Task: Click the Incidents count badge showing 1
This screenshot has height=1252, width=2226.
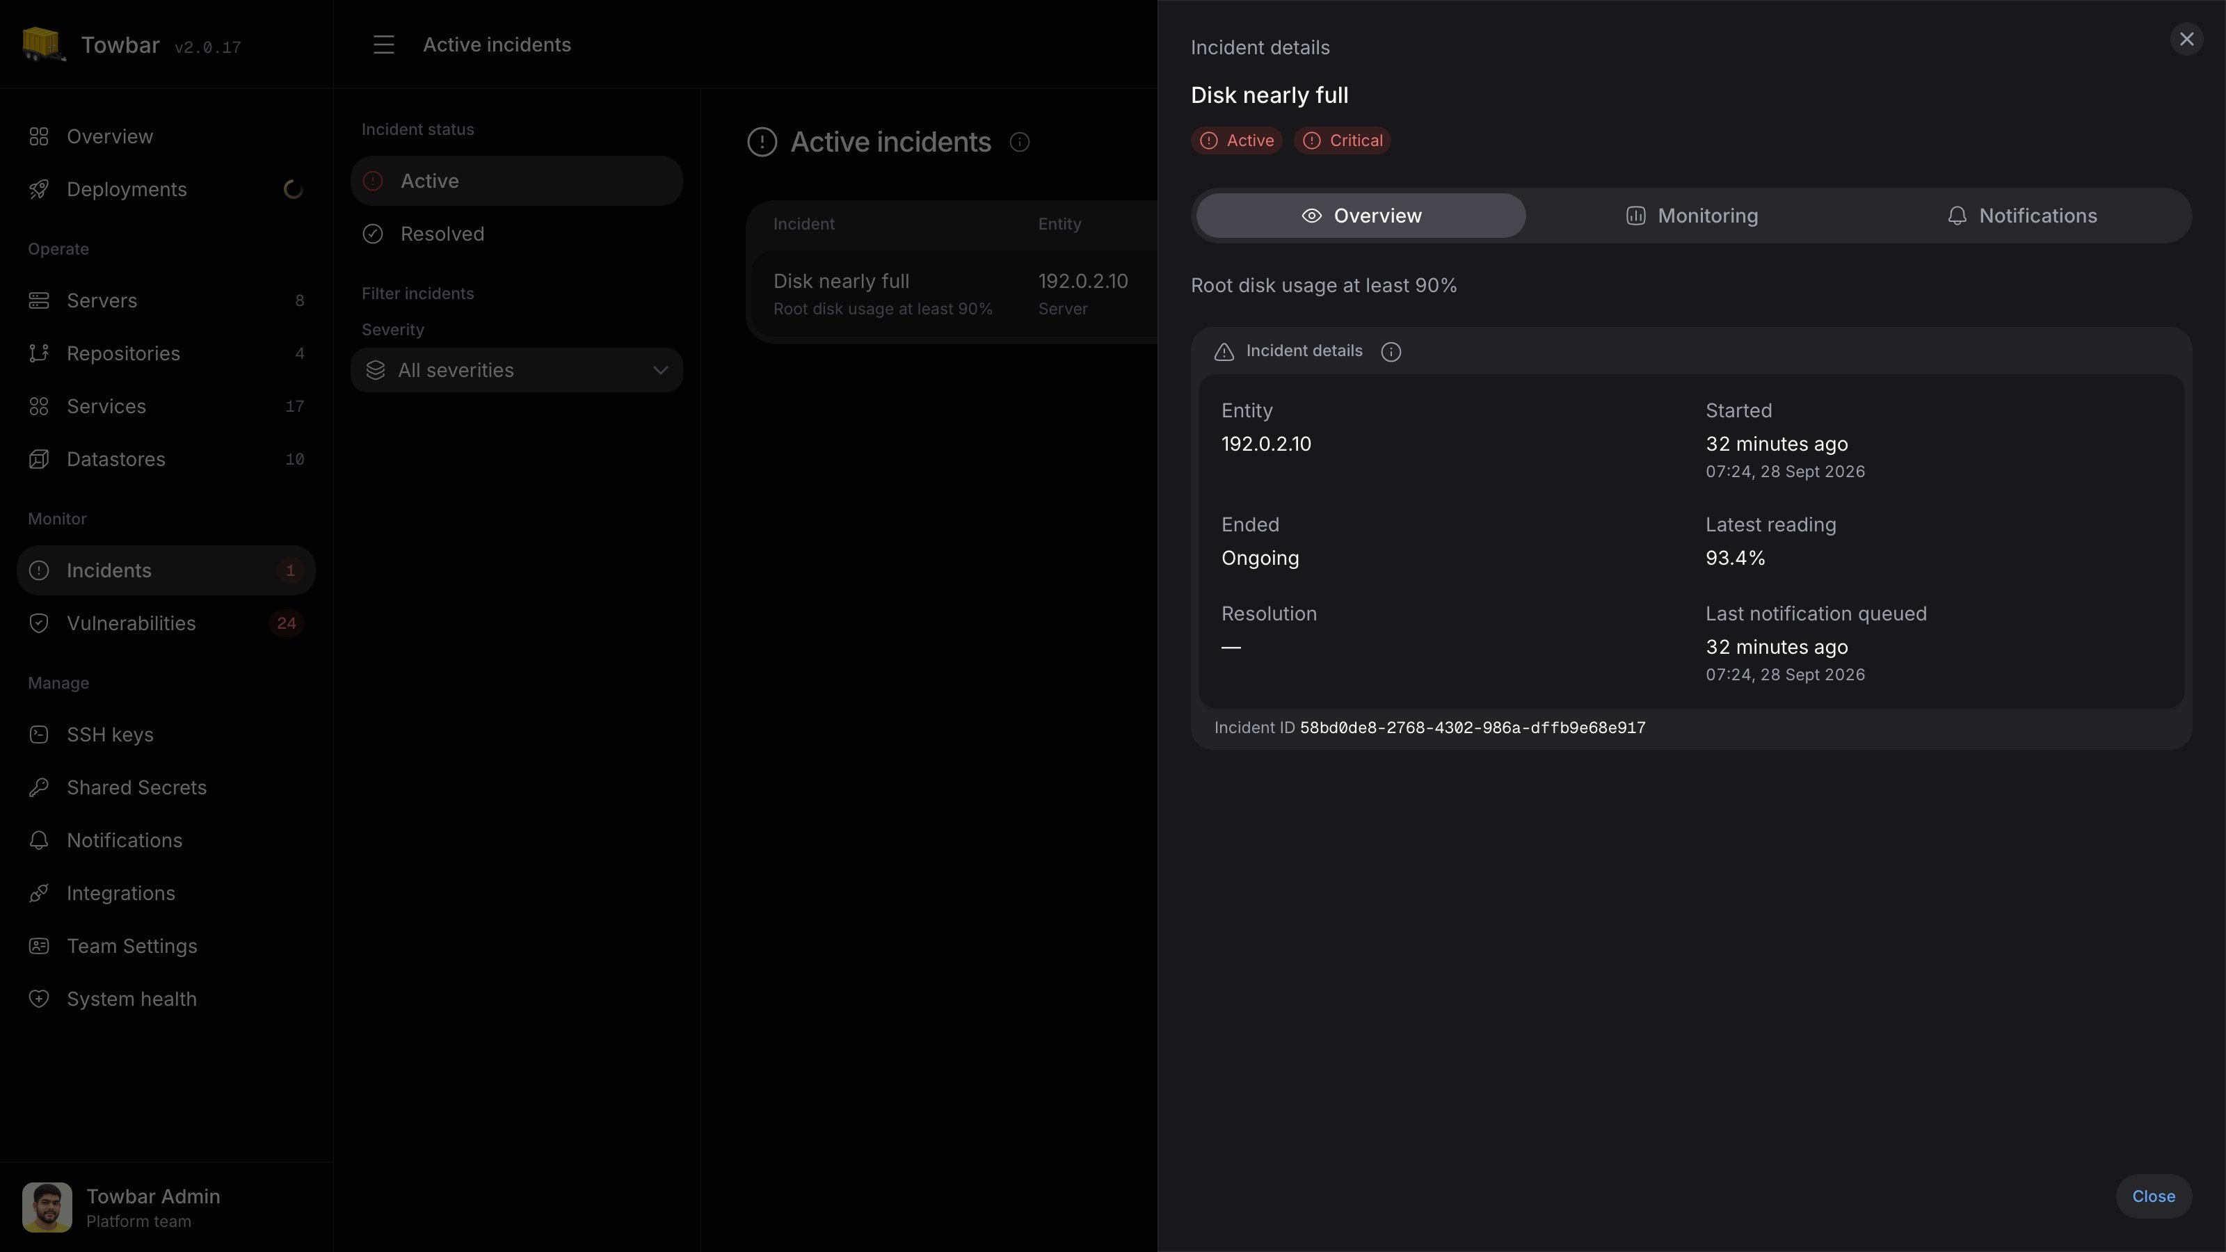Action: [x=290, y=570]
